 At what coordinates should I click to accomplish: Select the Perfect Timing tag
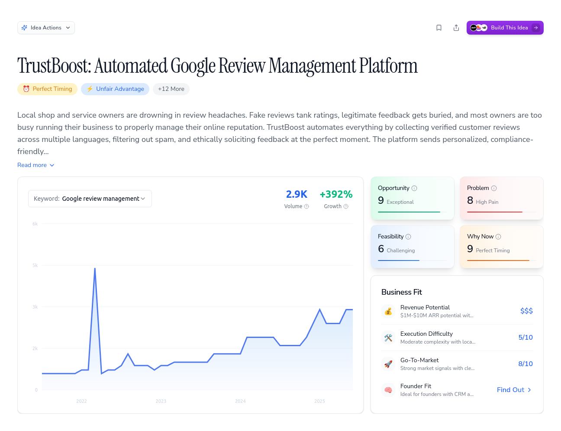(x=48, y=89)
